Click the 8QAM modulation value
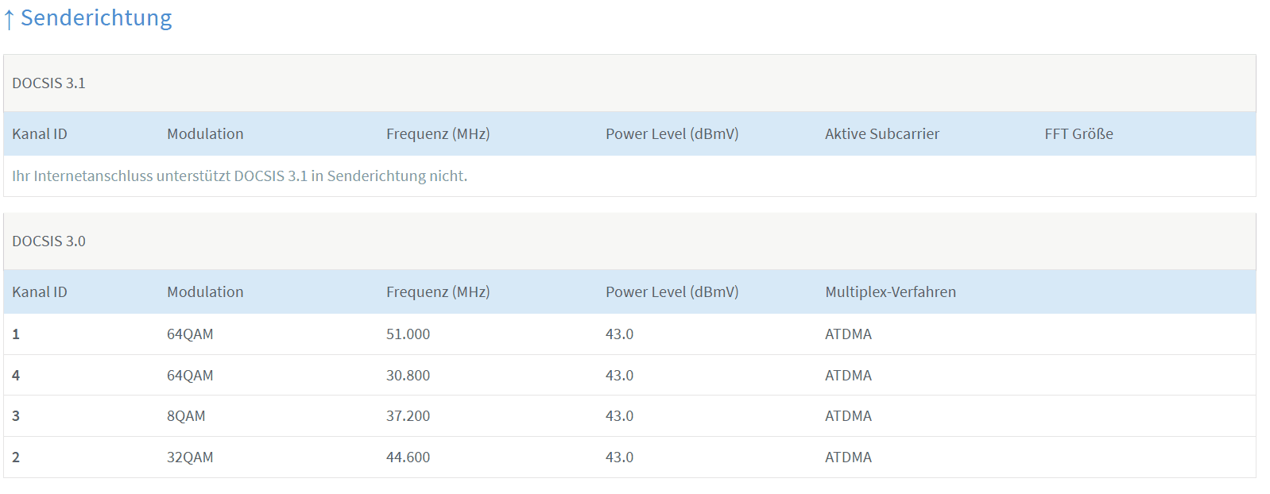 tap(186, 416)
